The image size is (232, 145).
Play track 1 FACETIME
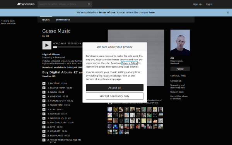coord(44,84)
